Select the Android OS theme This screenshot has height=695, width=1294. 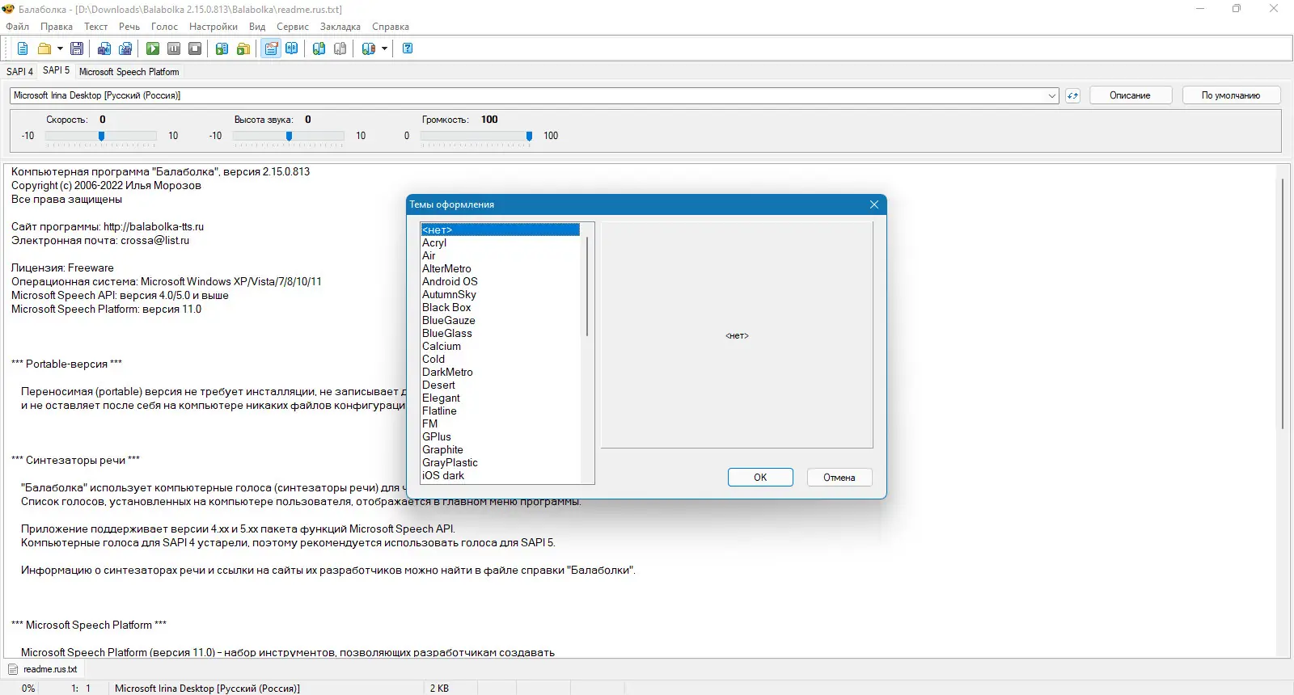click(501, 282)
